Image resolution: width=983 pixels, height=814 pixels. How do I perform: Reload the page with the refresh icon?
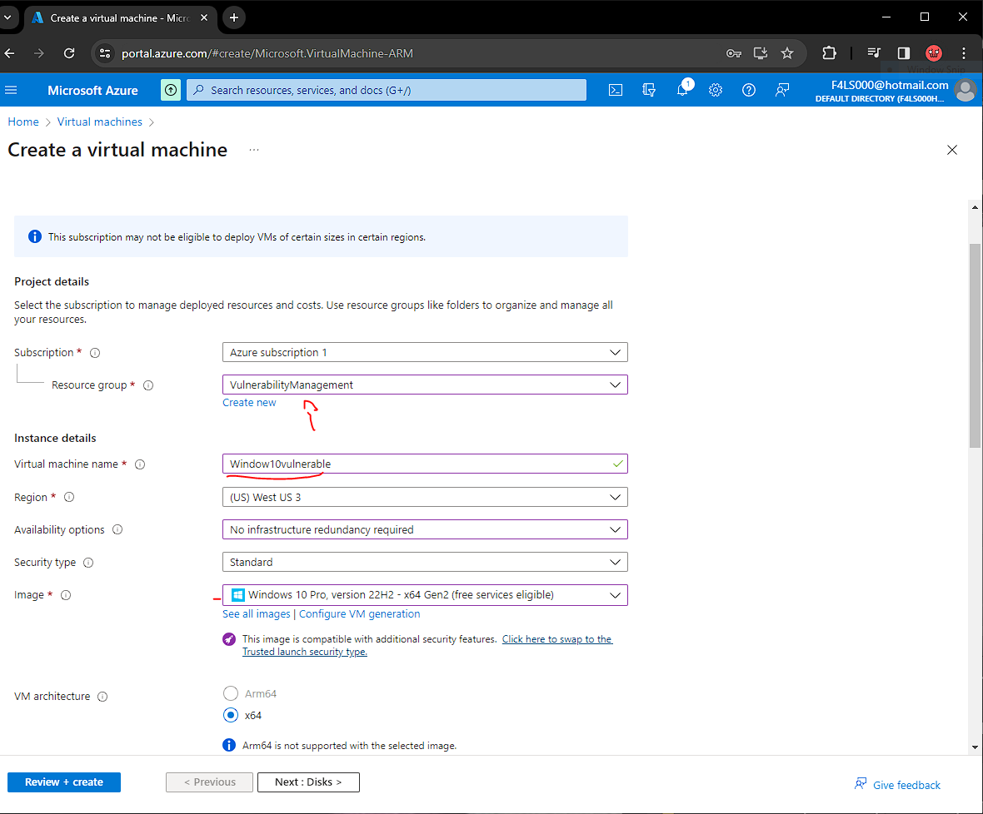coord(69,53)
